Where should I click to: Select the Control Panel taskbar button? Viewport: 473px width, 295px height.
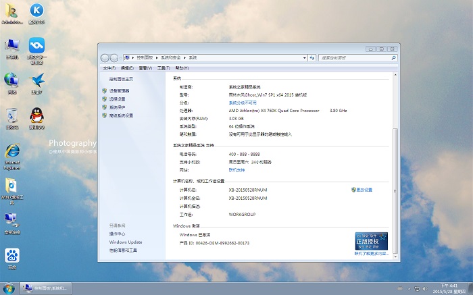coord(46,288)
